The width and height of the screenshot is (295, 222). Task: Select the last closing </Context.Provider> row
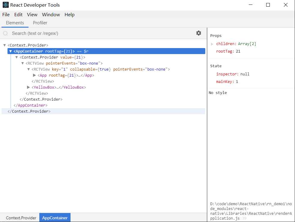tap(103, 111)
